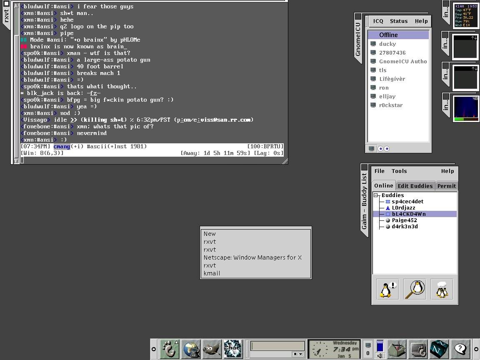Click the Offline group header

pos(398,35)
